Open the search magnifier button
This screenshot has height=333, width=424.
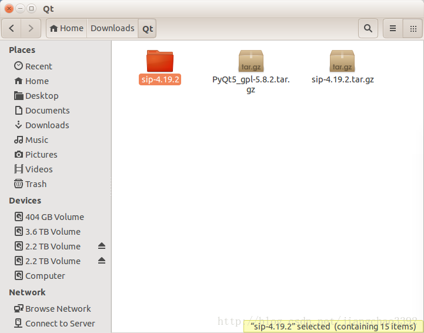click(x=368, y=28)
